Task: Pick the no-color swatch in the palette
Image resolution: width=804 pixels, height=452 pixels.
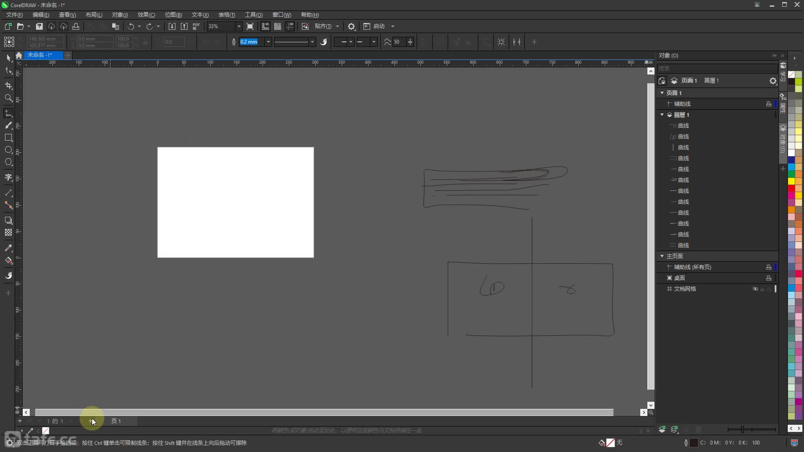Action: (791, 74)
